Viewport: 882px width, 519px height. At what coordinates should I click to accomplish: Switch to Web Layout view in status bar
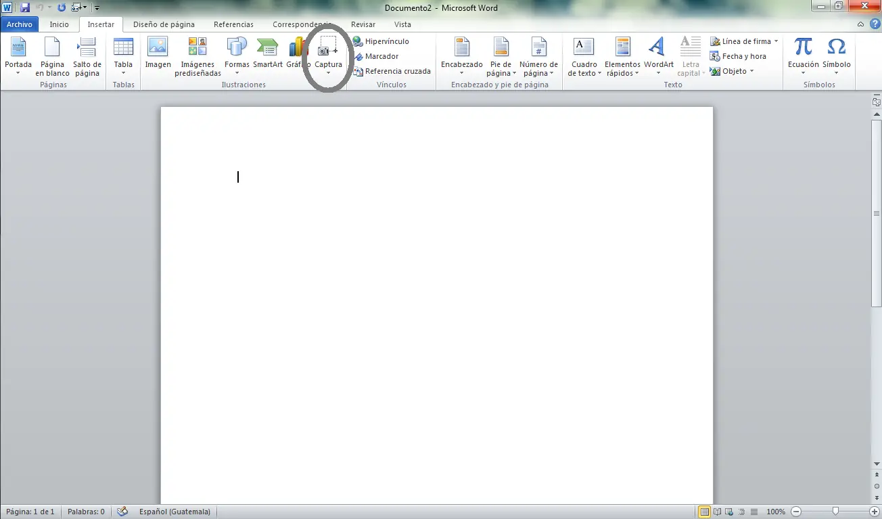tap(729, 512)
